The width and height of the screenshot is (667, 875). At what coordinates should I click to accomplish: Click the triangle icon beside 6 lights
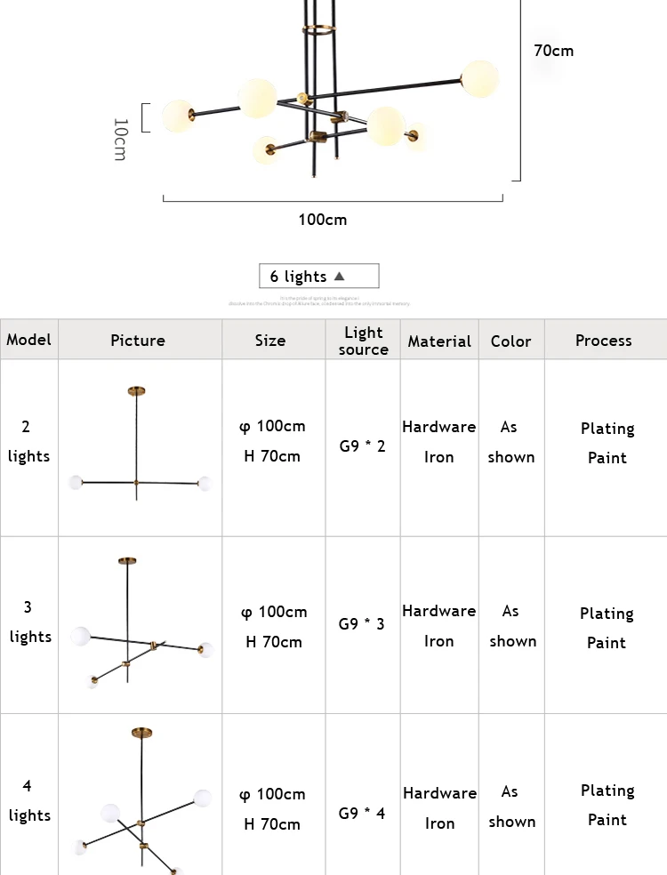tap(340, 277)
